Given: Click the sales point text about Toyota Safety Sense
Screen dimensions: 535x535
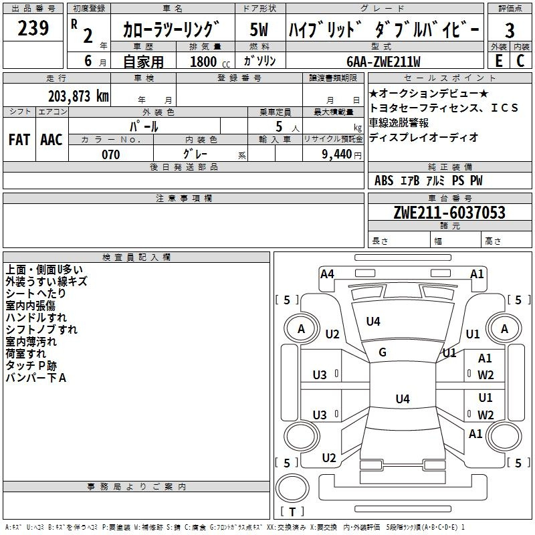Looking at the screenshot, I should pyautogui.click(x=443, y=108).
